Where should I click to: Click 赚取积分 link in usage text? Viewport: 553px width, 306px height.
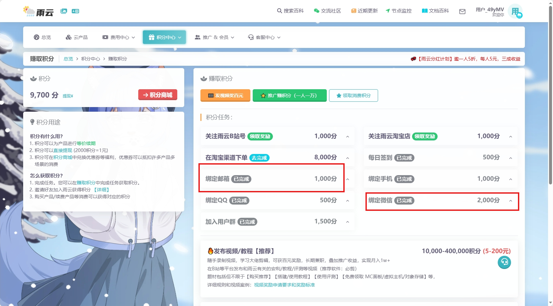(x=86, y=183)
